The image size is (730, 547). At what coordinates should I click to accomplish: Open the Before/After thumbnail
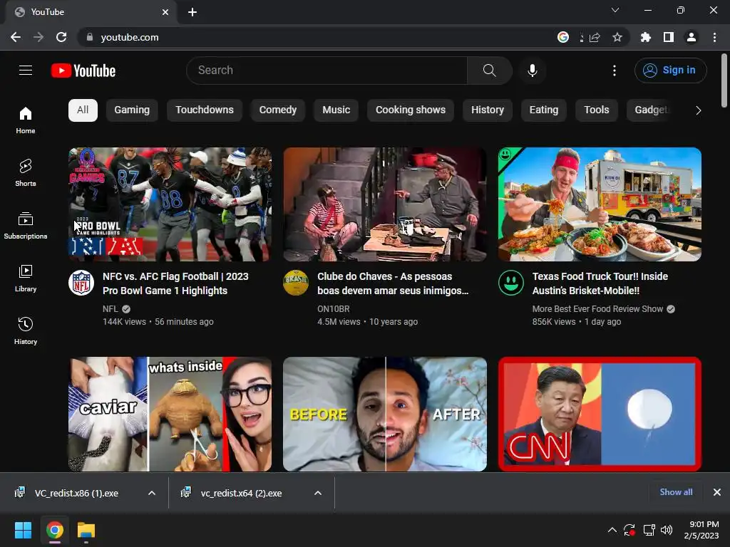[x=385, y=414]
